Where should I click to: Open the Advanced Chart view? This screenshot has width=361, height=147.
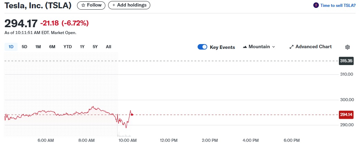pyautogui.click(x=310, y=47)
